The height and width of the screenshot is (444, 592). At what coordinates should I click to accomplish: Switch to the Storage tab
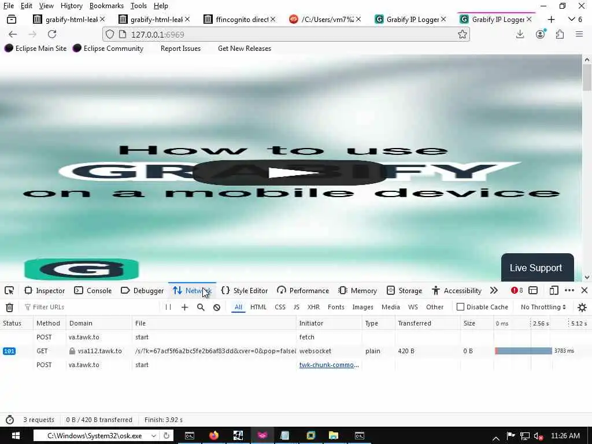click(x=405, y=290)
